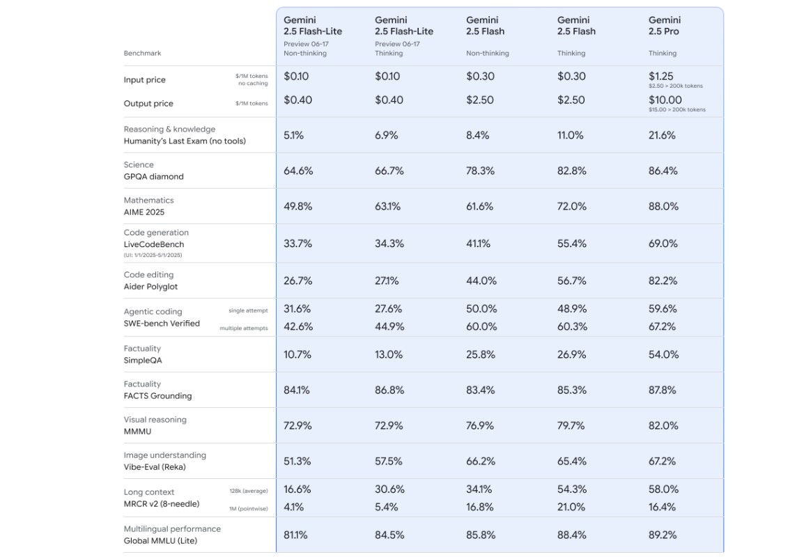
Task: Click the GPQA diamond row label
Action: [154, 177]
